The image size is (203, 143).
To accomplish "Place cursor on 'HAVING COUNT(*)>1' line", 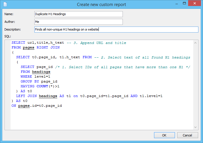I will coord(40,86).
